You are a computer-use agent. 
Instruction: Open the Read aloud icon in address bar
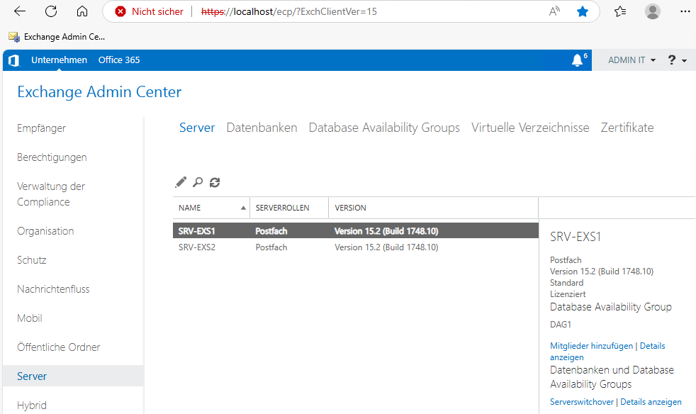click(554, 11)
